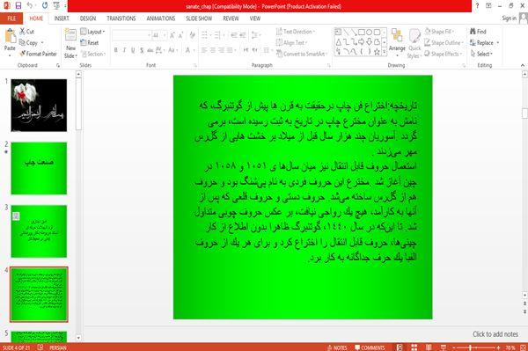Click the Convert to SmartArt command
The height and width of the screenshot is (351, 528).
(301, 54)
